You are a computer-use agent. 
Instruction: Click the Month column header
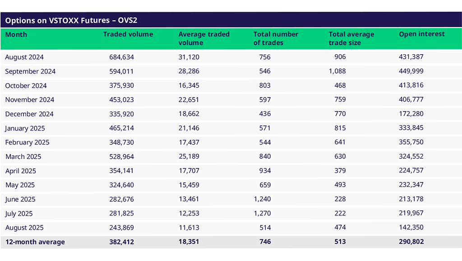click(x=16, y=34)
